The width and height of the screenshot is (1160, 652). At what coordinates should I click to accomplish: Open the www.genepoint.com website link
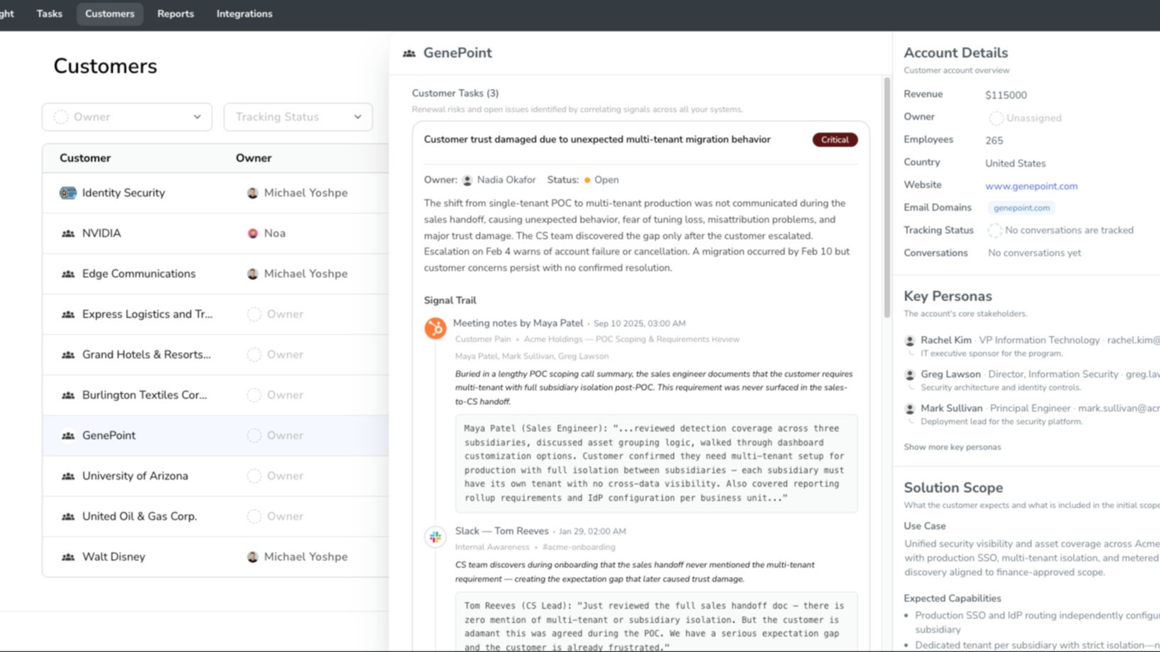pyautogui.click(x=1031, y=186)
